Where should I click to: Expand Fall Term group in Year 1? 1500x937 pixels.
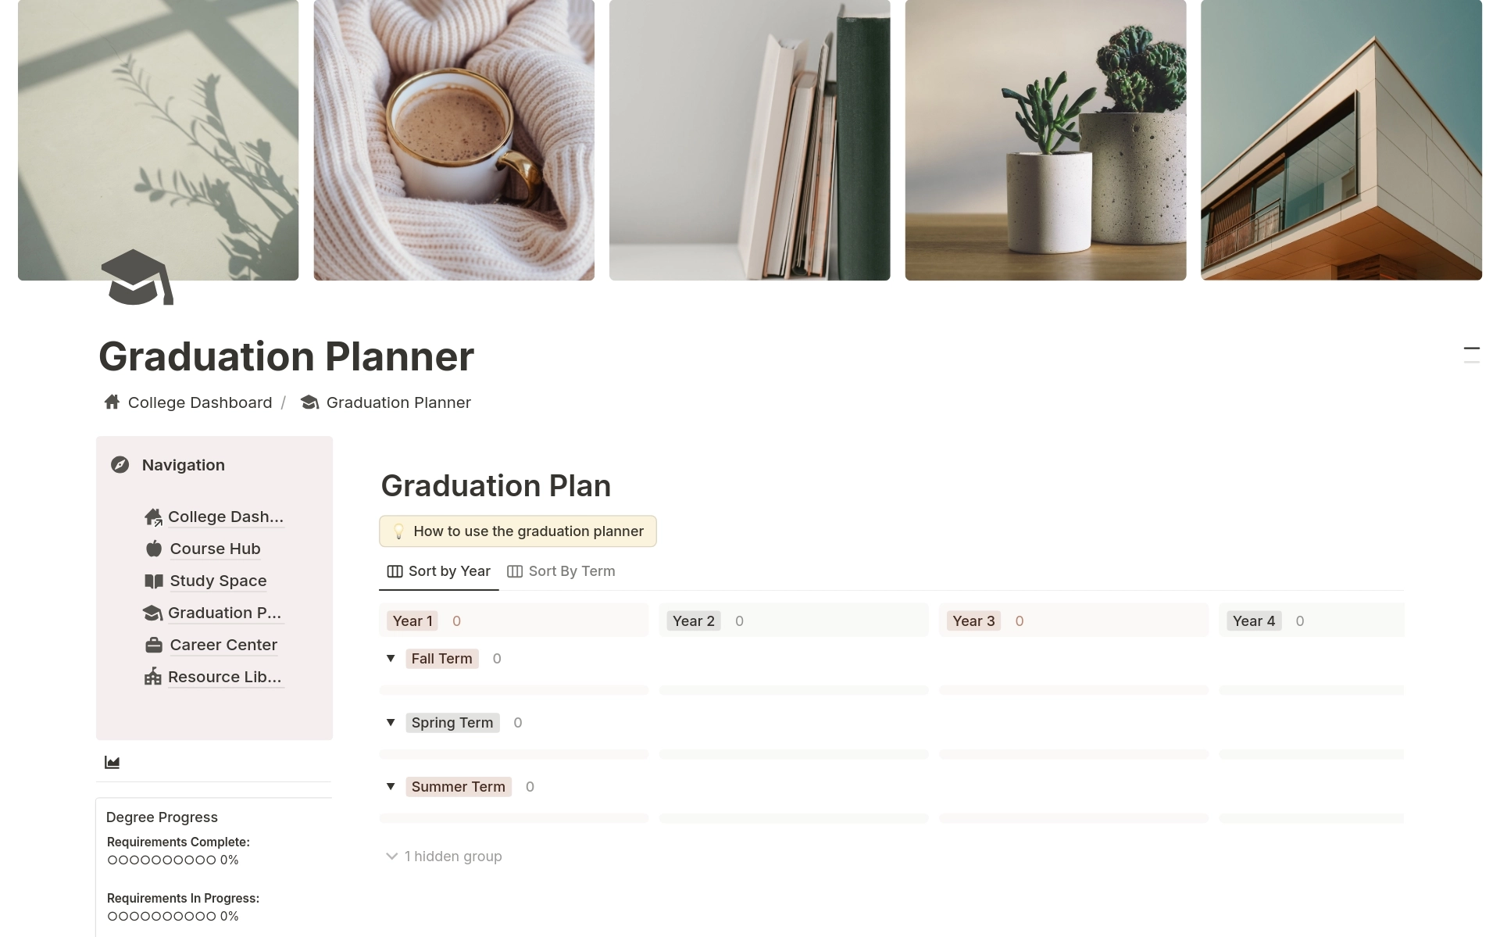click(x=391, y=657)
